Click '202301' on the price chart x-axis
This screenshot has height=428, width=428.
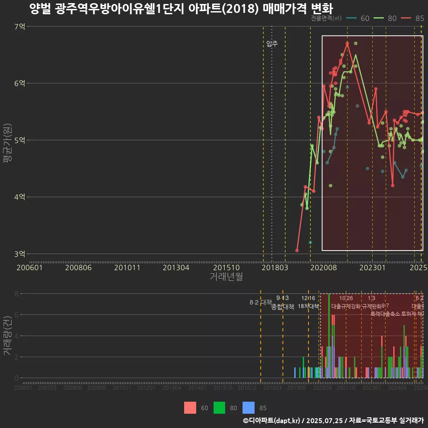click(x=372, y=267)
